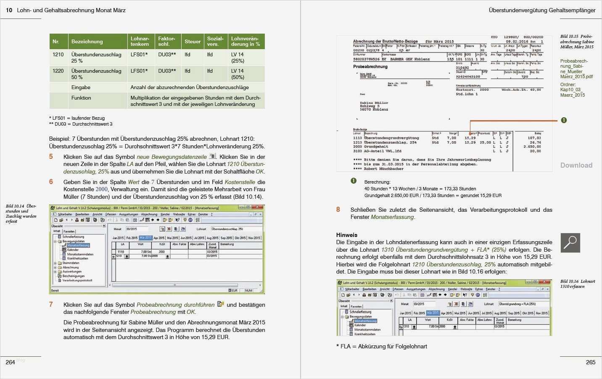Open the Probeabrechnung_Sabine_Mueller_Maerz_2015.pdf file name
602x379 pixels.
pos(576,69)
